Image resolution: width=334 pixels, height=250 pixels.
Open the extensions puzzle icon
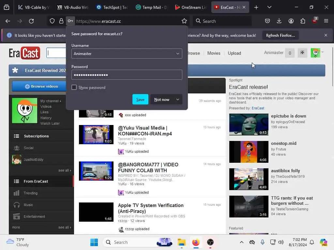303,21
